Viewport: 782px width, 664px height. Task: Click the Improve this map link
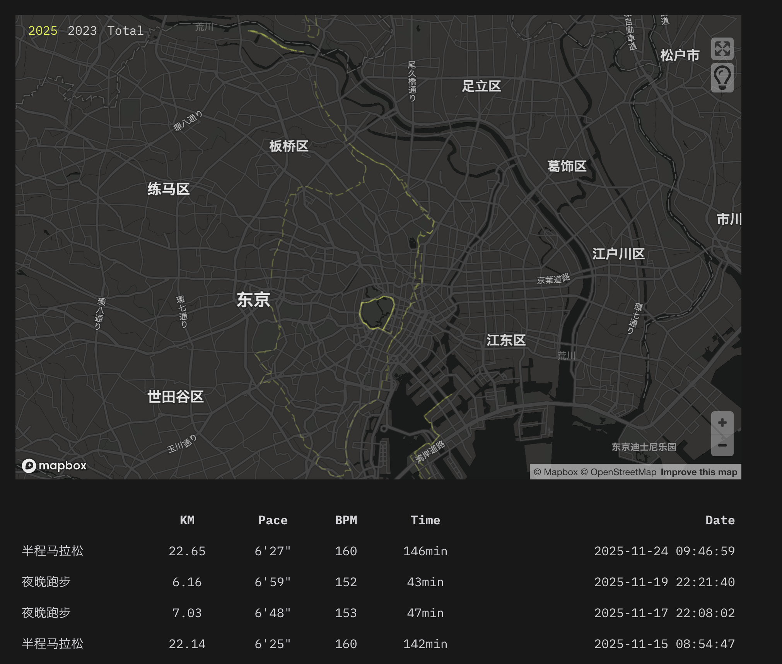click(699, 472)
